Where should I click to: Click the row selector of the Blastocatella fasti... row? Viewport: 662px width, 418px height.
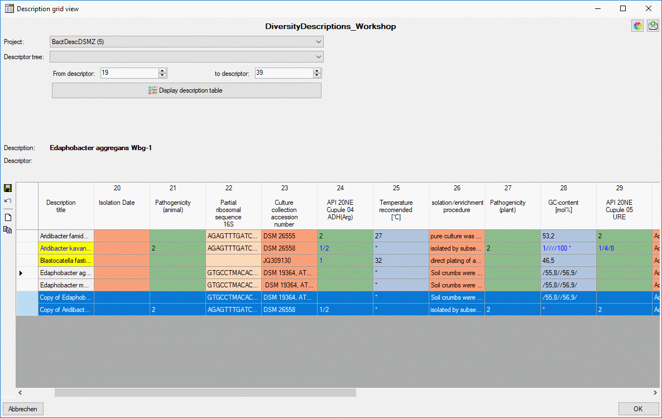point(27,261)
